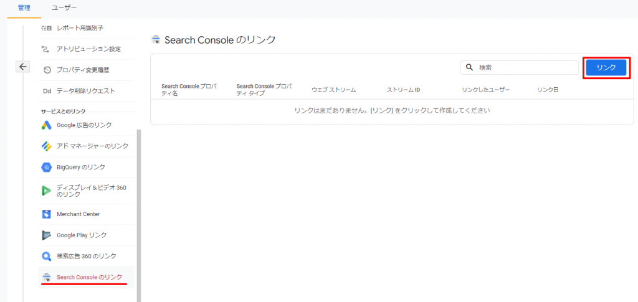This screenshot has width=638, height=302.
Task: Click the sidebar vertical scrollbar
Action: click(139, 215)
